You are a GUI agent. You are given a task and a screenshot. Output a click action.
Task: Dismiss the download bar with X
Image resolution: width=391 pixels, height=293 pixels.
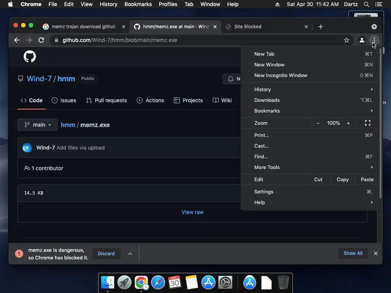[376, 253]
